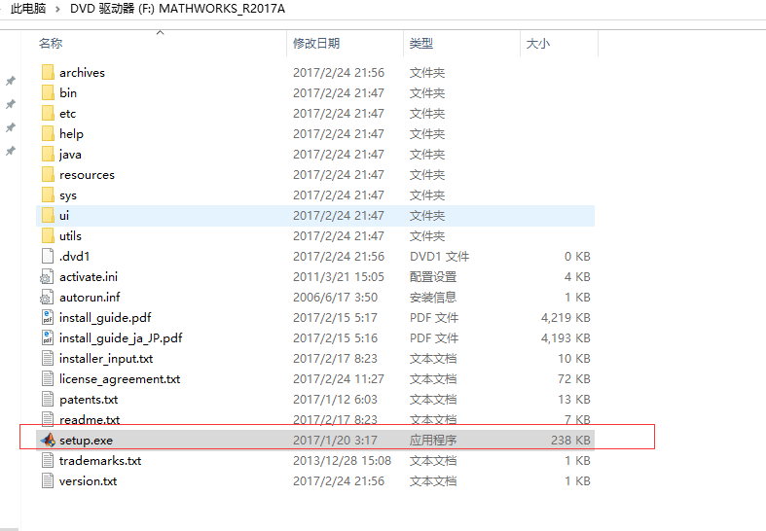Click the 4,219 KB size value
The width and height of the screenshot is (766, 531).
coord(565,318)
